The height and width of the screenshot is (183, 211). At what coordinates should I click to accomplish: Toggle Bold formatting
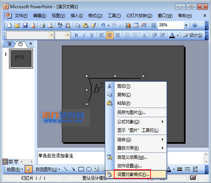pyautogui.click(x=76, y=35)
